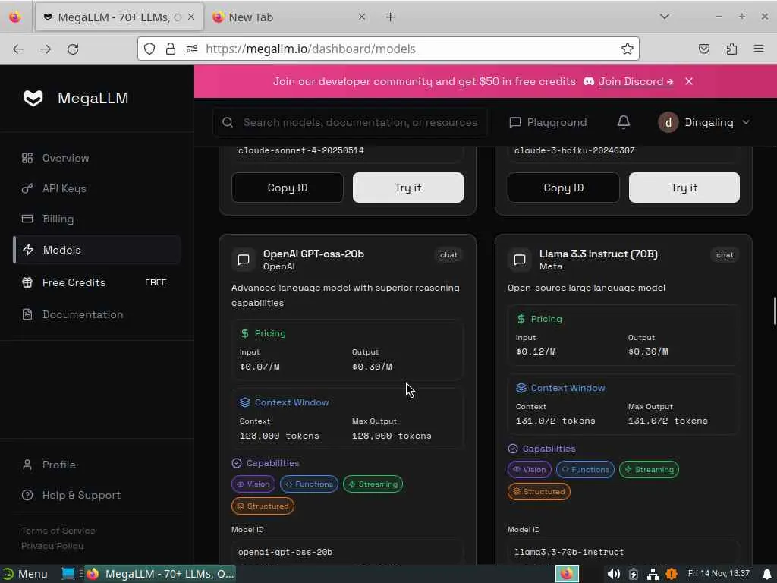Follow the Join Discord link in banner
Image resolution: width=777 pixels, height=583 pixels.
tap(636, 81)
